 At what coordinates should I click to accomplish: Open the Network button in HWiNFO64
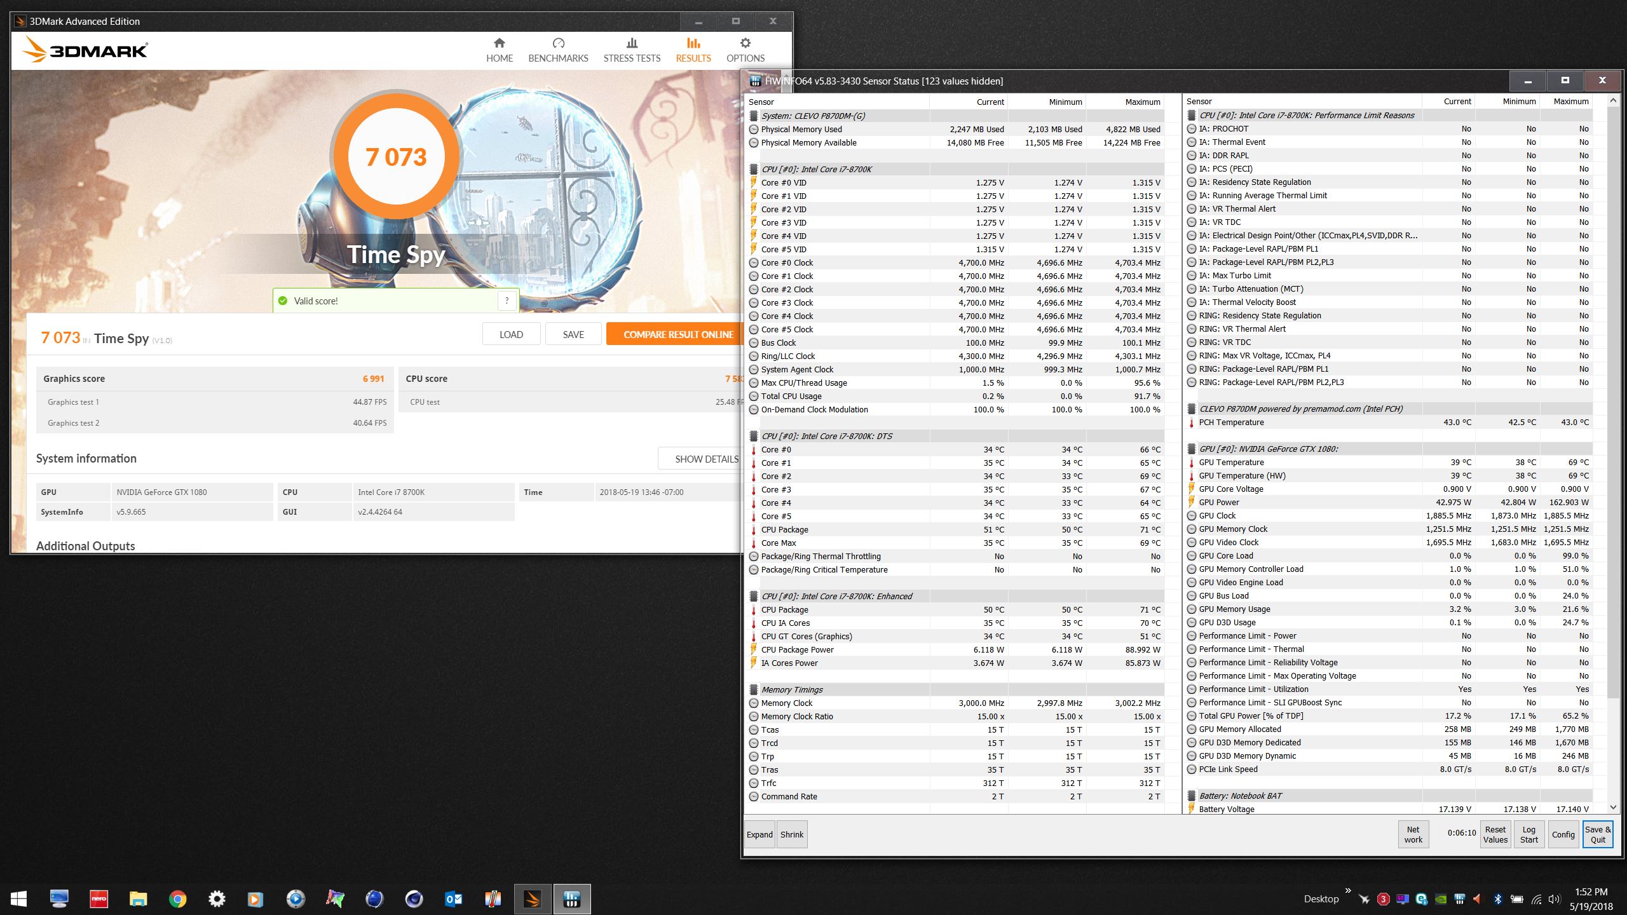(1413, 834)
